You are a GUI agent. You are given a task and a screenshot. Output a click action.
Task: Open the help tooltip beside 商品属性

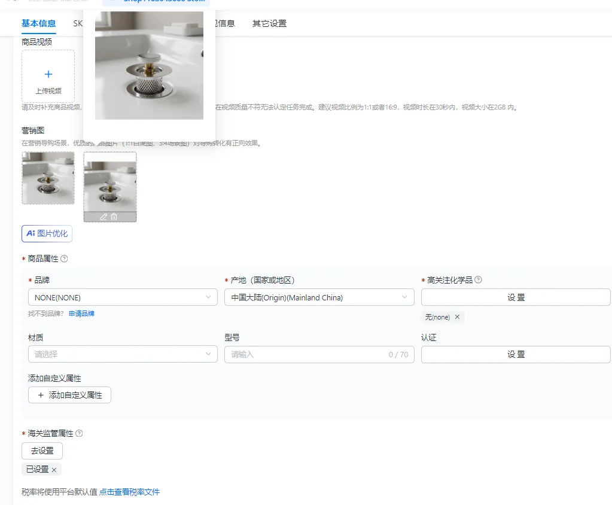click(65, 258)
